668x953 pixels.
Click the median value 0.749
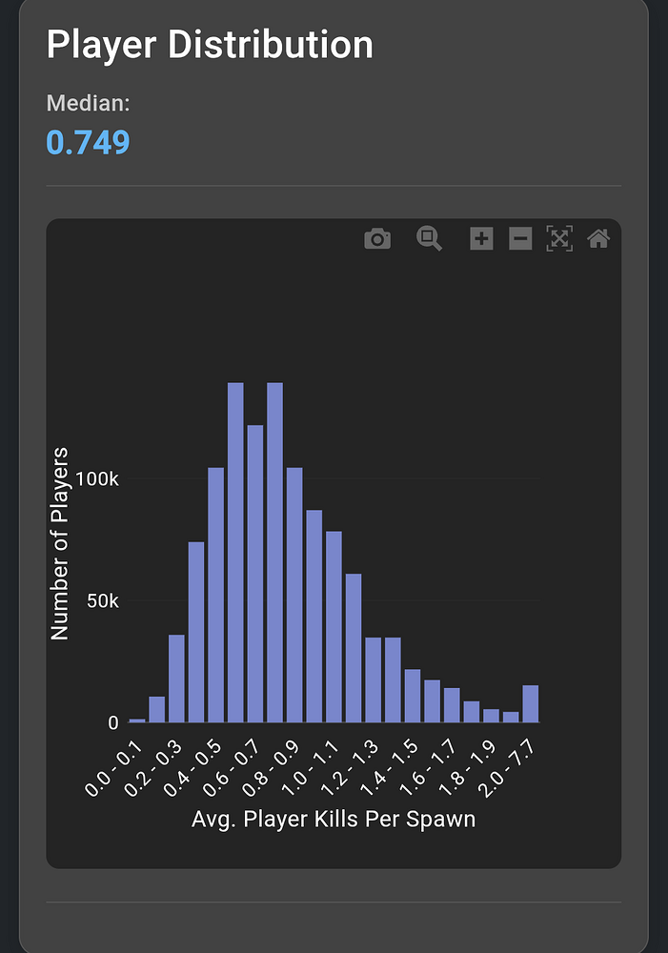pos(88,143)
